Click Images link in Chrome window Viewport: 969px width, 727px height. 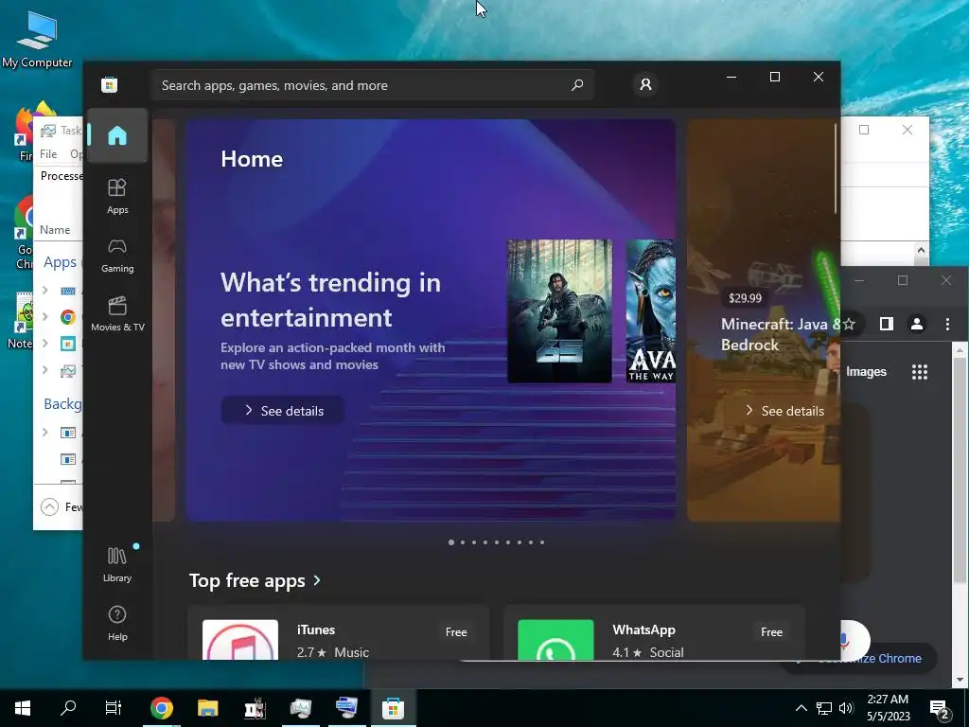coord(866,371)
